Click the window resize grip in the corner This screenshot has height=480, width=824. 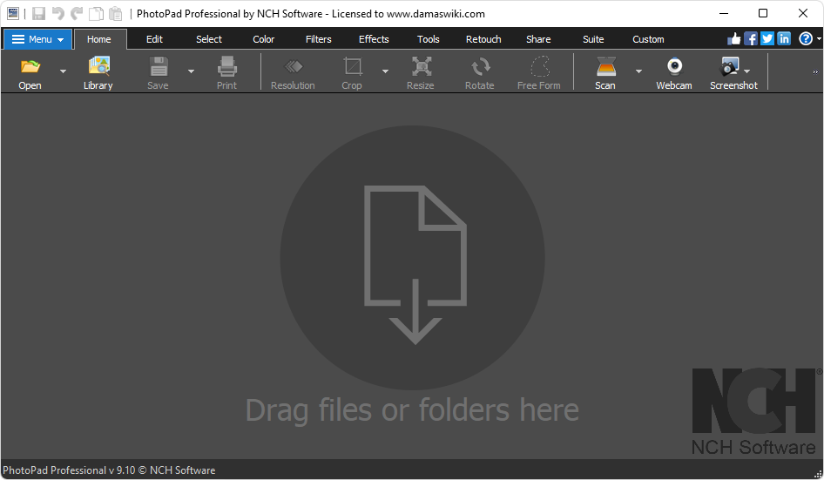(818, 473)
